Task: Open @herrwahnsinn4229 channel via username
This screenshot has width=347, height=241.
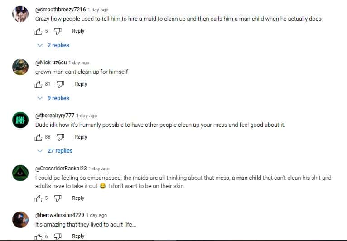Action: (x=59, y=216)
